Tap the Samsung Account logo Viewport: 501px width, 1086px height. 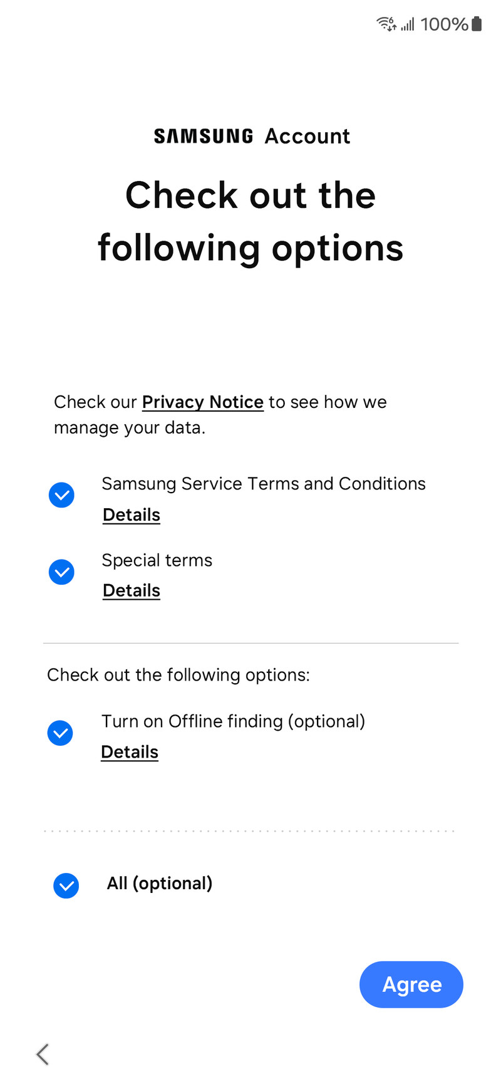coord(252,136)
